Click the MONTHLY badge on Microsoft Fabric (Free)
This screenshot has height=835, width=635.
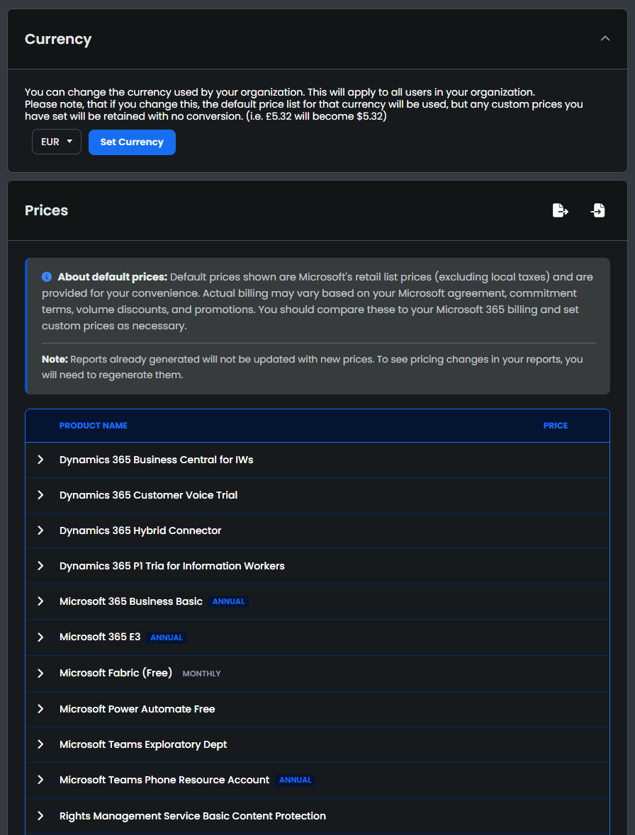(x=201, y=674)
